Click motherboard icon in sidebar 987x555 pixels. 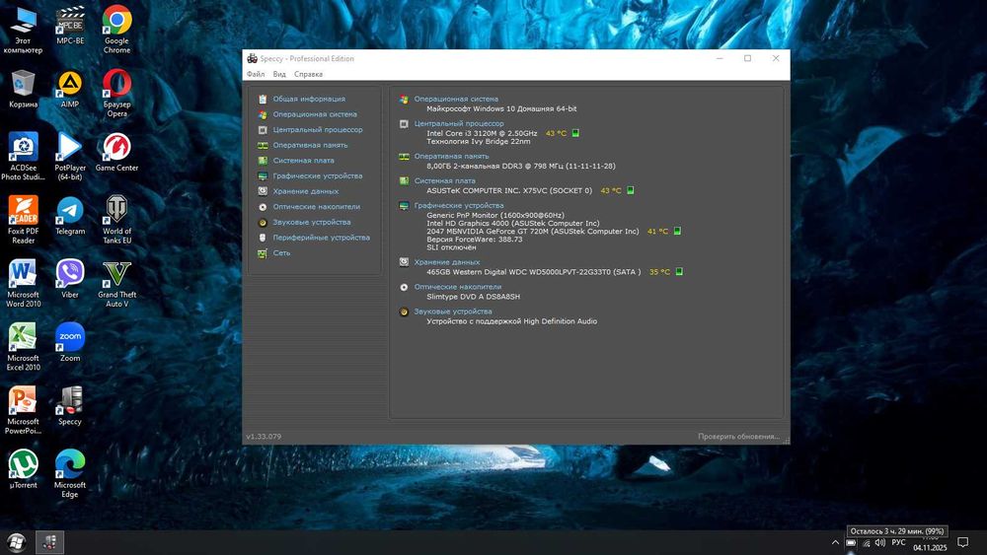tap(263, 161)
